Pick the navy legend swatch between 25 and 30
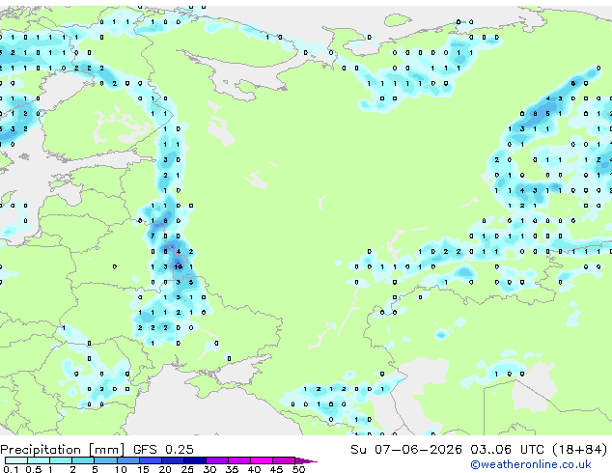This screenshot has width=612, height=473. (195, 460)
